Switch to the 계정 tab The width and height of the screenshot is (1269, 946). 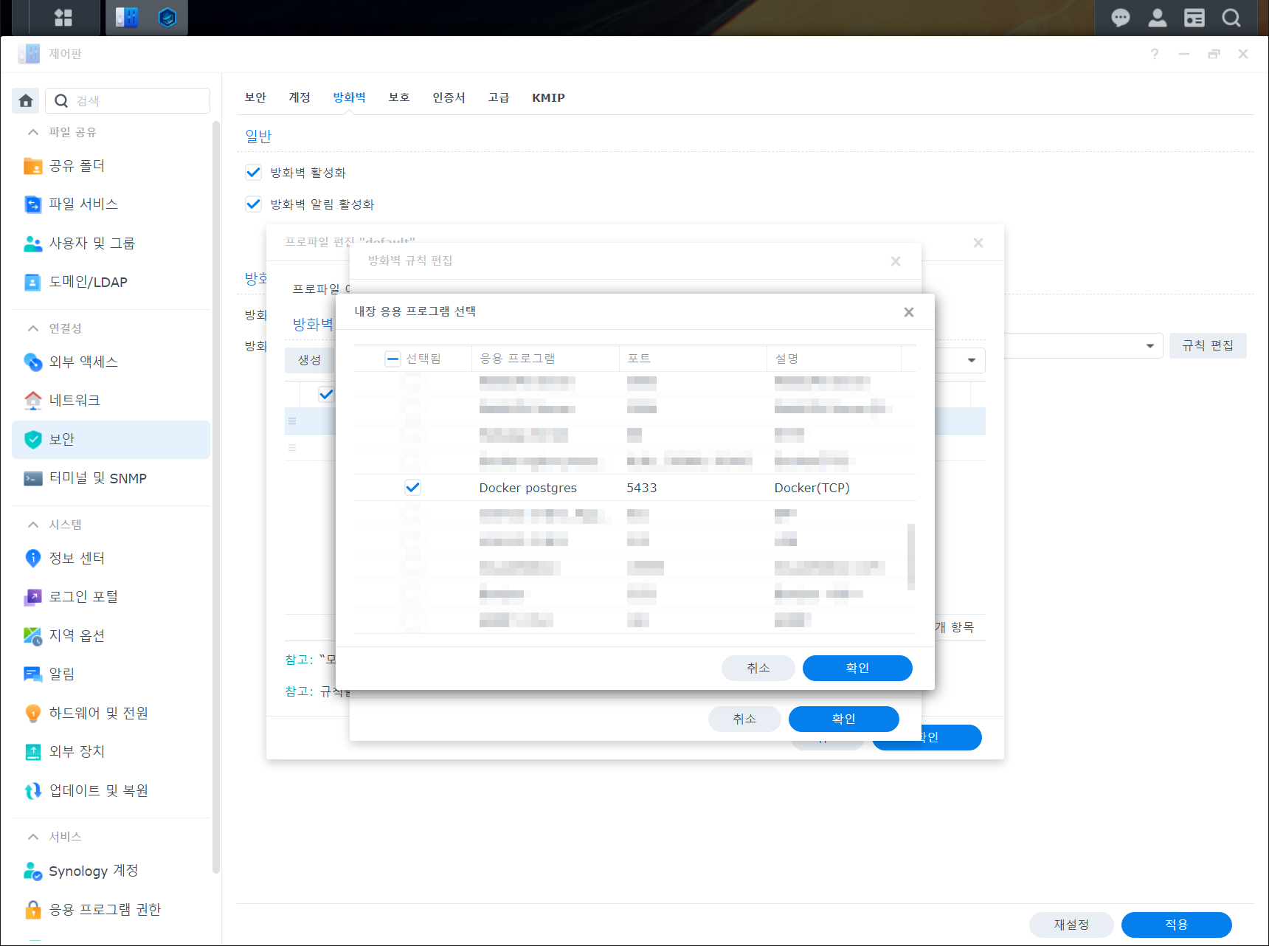click(x=300, y=97)
